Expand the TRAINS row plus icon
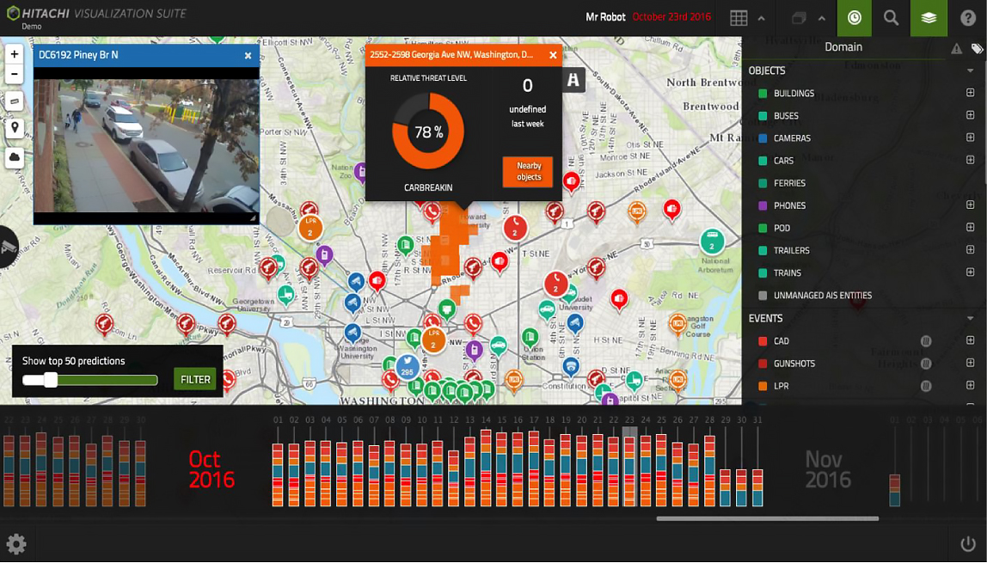 point(970,272)
